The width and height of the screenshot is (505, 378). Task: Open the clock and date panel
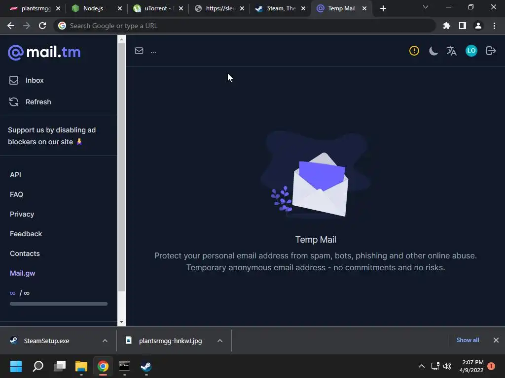471,366
